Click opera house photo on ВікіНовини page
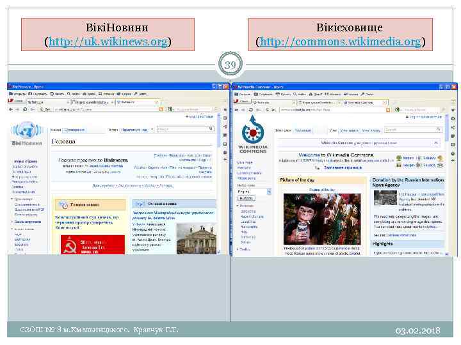This screenshot has width=461, height=345. point(197,239)
